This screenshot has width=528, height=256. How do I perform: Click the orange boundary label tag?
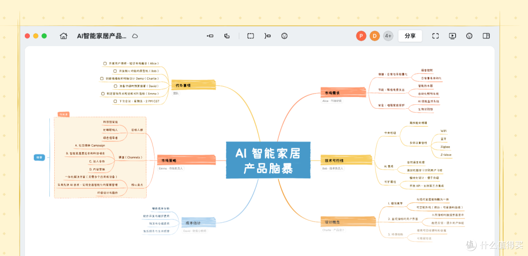64,114
